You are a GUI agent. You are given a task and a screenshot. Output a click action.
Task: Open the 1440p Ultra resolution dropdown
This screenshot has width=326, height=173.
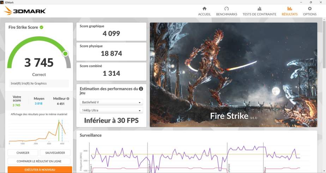click(x=111, y=111)
